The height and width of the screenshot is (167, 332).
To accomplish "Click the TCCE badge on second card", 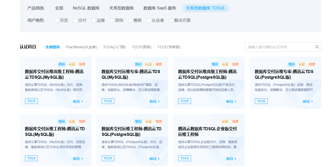I will coord(108,101).
